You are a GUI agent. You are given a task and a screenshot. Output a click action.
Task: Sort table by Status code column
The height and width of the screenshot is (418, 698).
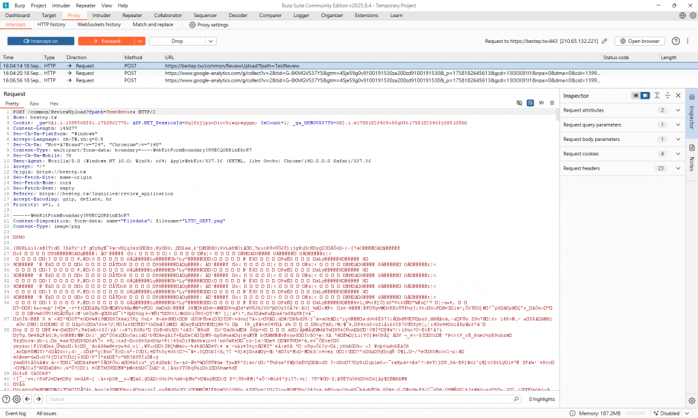630,57
